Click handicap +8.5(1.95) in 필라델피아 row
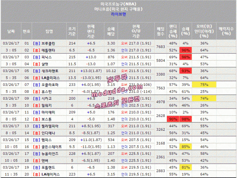This screenshot has width=237, height=178. coord(91,126)
